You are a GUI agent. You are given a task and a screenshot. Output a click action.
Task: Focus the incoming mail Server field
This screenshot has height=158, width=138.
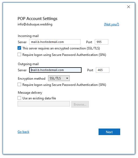point(55,42)
